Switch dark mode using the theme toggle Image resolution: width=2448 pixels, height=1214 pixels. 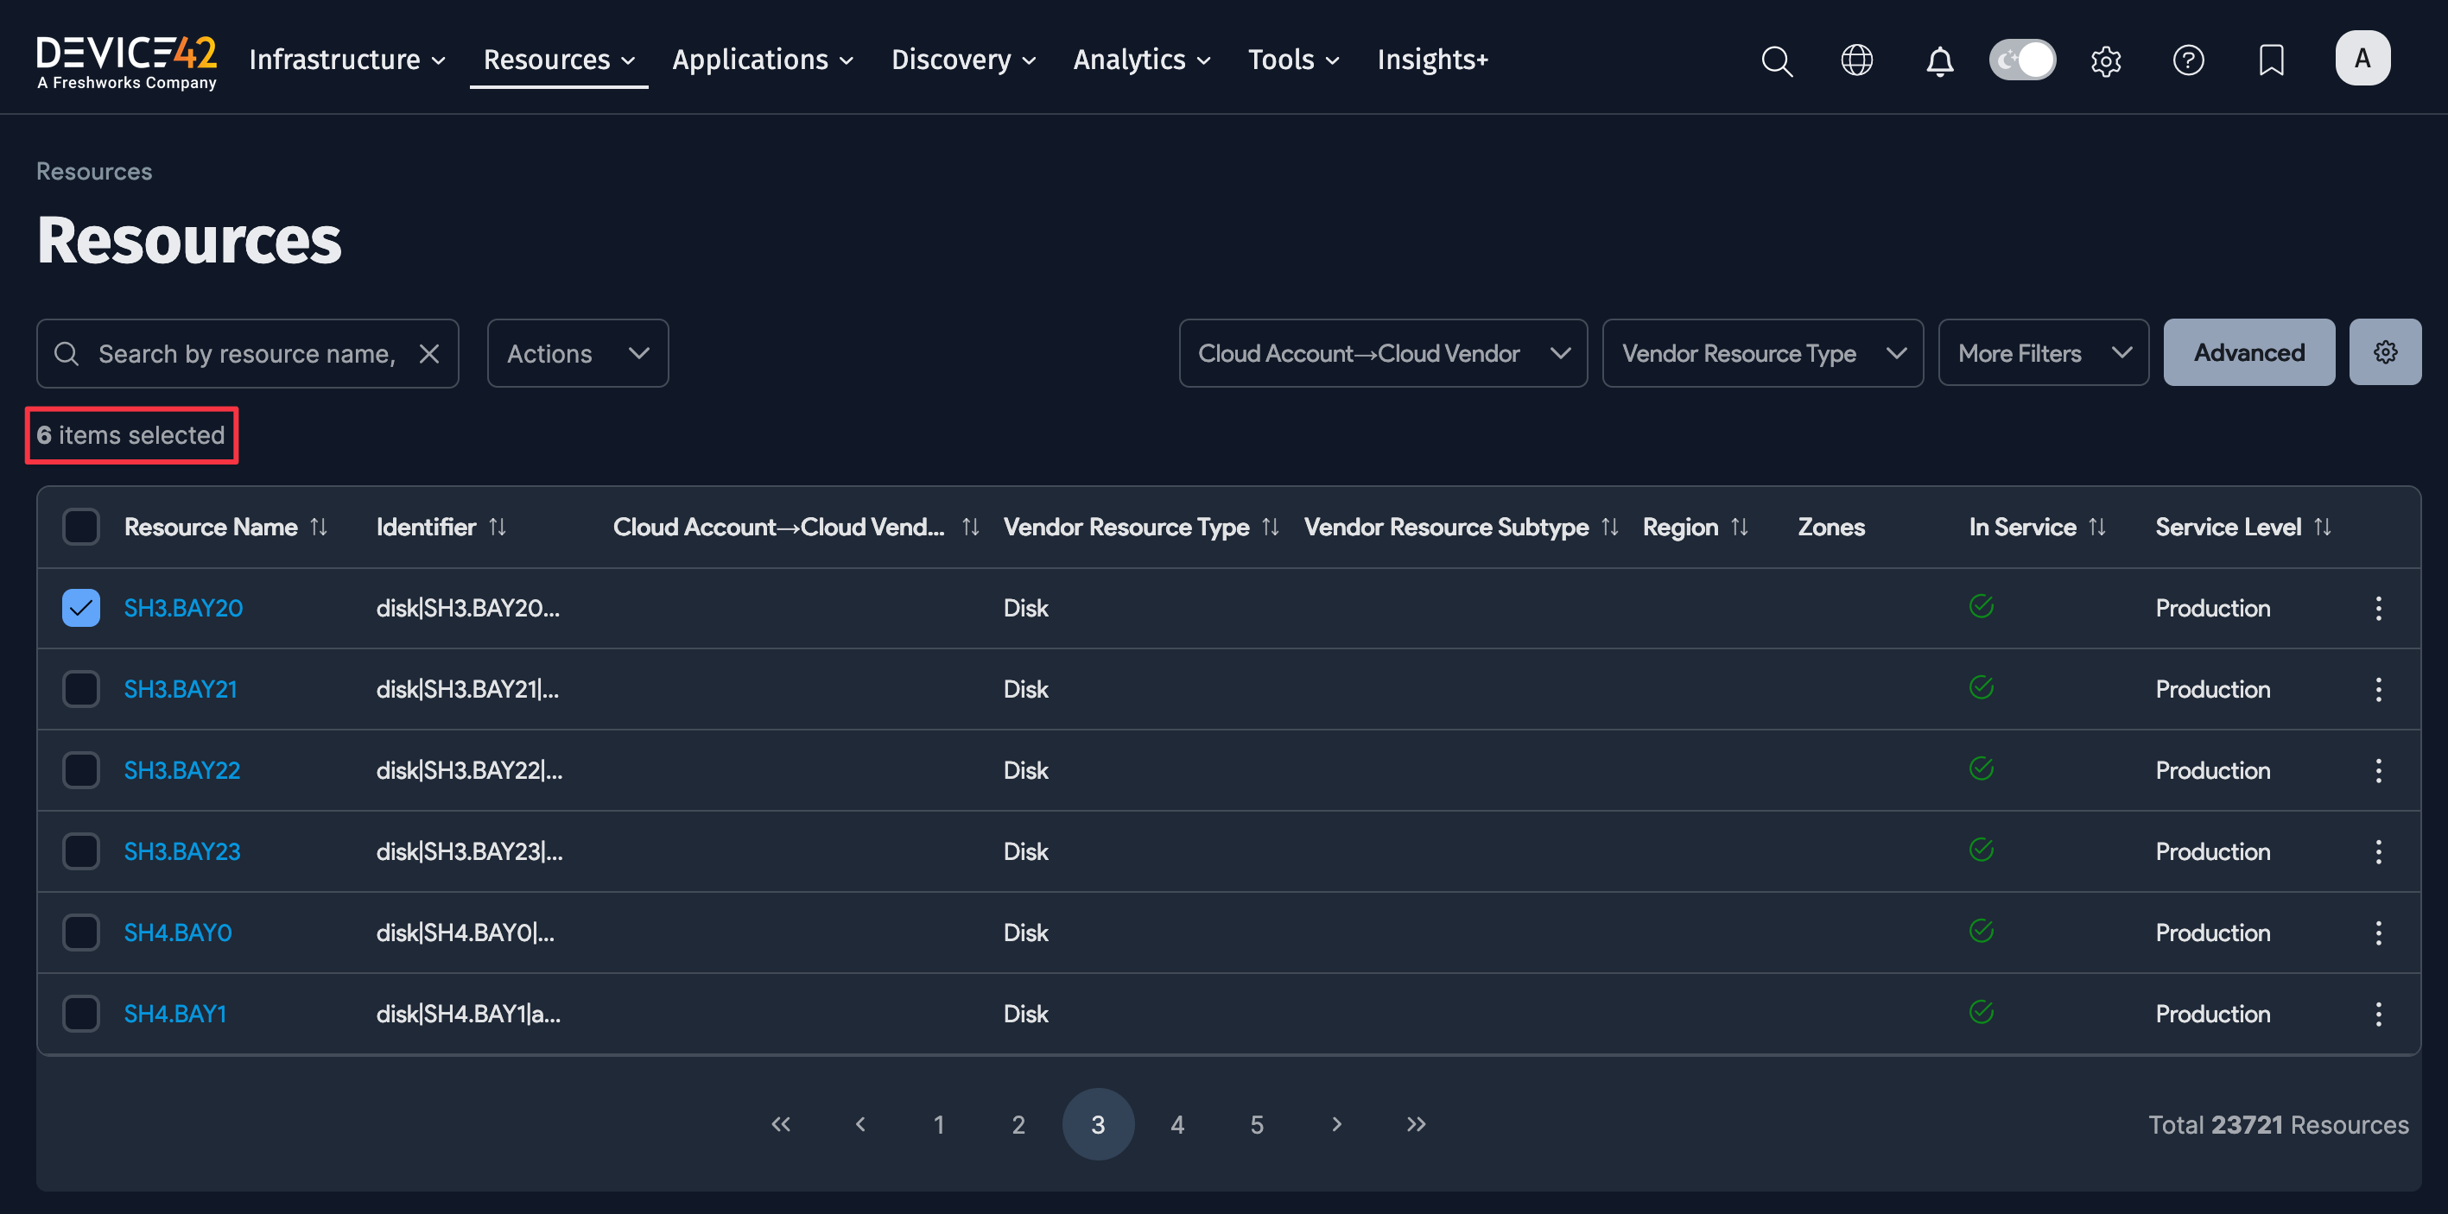coord(2022,59)
